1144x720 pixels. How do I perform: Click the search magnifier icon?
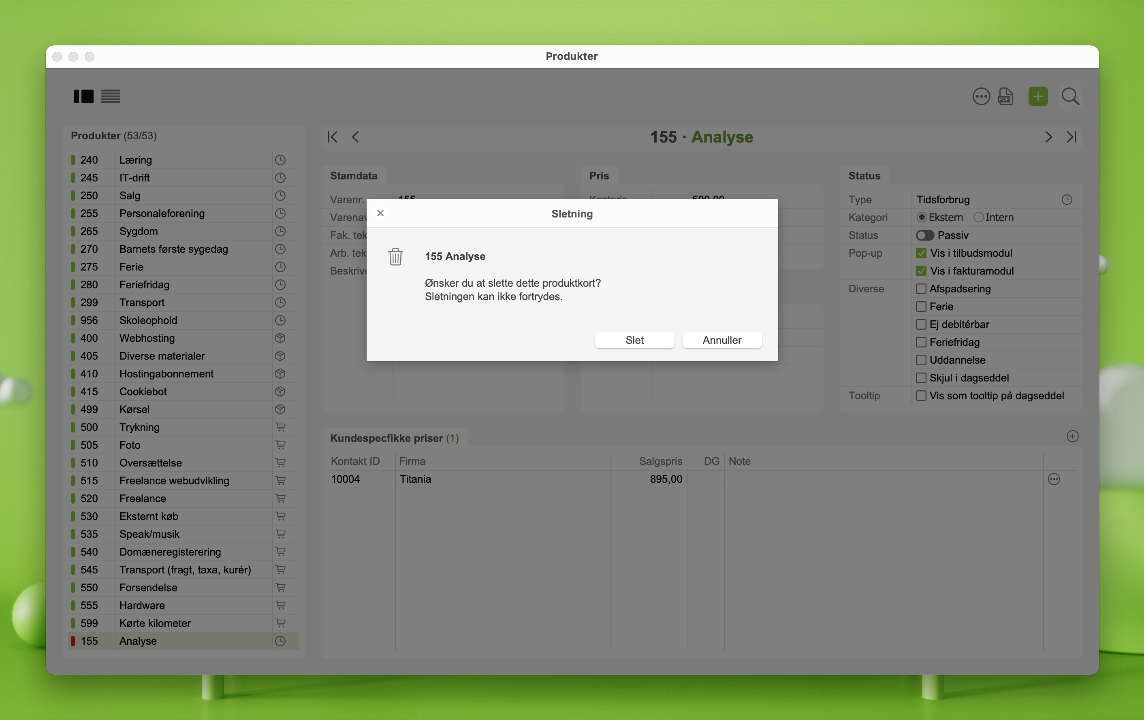pos(1070,96)
